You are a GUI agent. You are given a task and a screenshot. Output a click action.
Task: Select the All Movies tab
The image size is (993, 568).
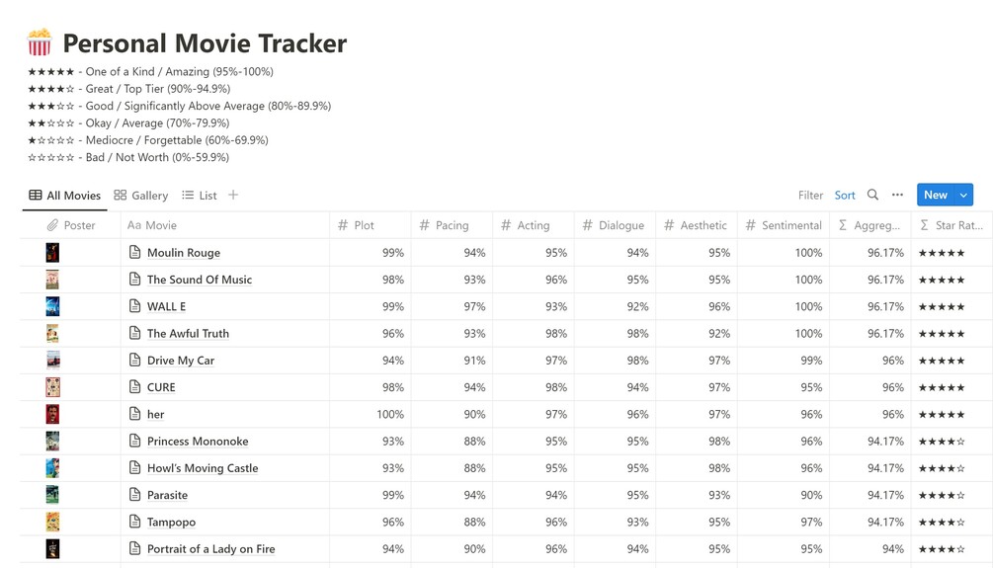(x=65, y=196)
